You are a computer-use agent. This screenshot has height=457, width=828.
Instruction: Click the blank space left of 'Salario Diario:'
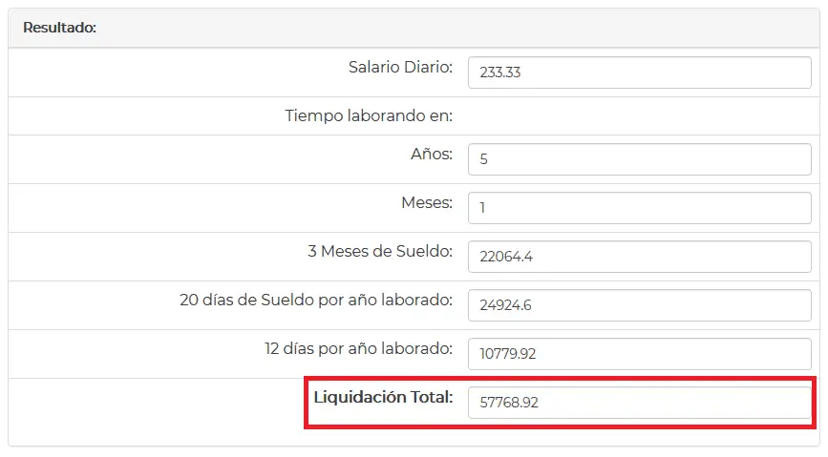(x=172, y=73)
